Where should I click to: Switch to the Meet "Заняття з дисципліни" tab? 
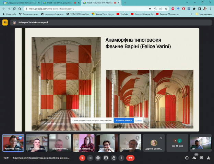(x=60, y=3)
